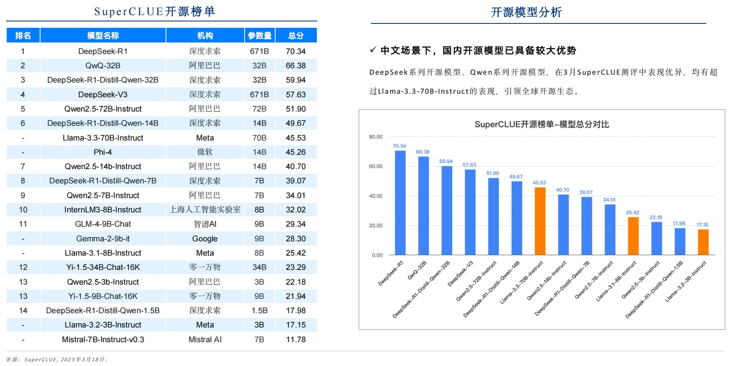Click the chart bar labeled 51.90
733x366 pixels.
click(494, 216)
